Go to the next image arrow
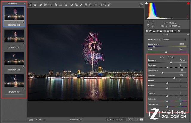This screenshot has width=191, height=123. (x=111, y=120)
